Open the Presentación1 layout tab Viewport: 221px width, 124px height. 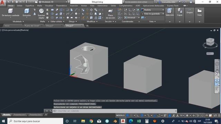[x=20, y=115]
